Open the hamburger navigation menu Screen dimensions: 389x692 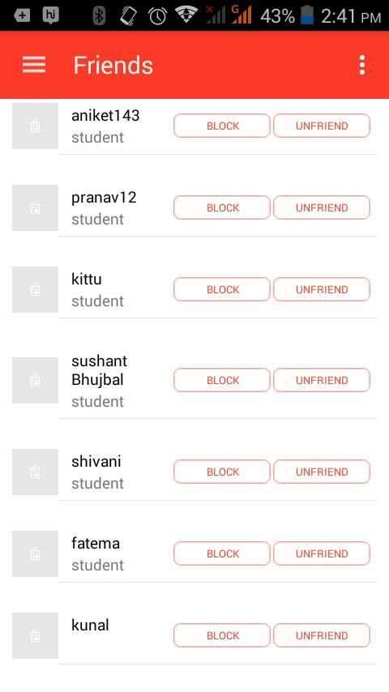[34, 65]
